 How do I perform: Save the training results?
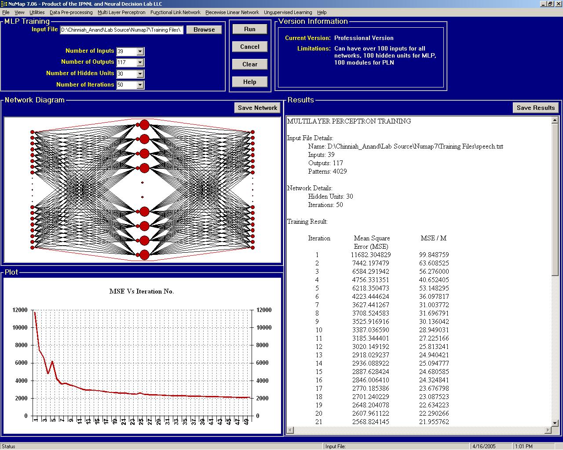(535, 108)
